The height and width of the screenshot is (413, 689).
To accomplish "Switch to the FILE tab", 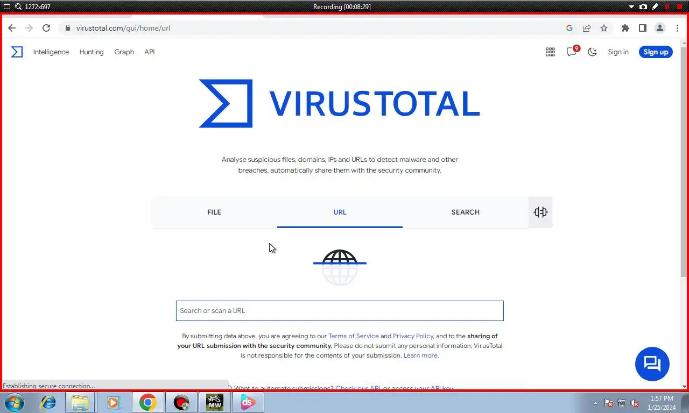I will pos(214,212).
